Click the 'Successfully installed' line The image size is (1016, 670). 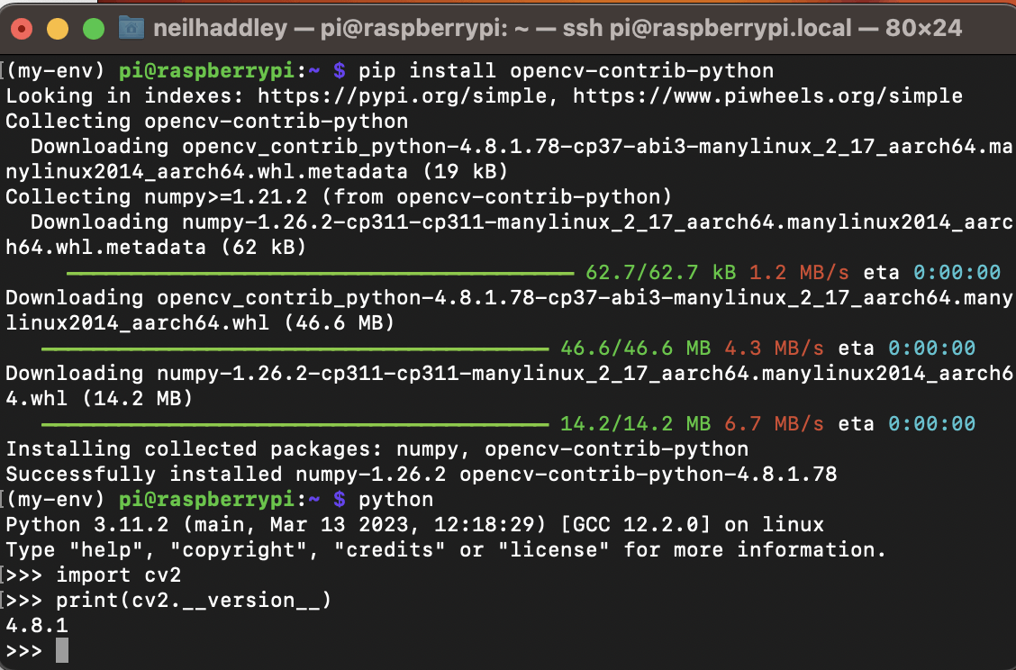(x=422, y=475)
